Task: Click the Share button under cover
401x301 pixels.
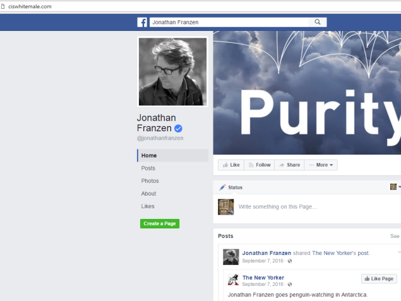Action: coord(289,165)
